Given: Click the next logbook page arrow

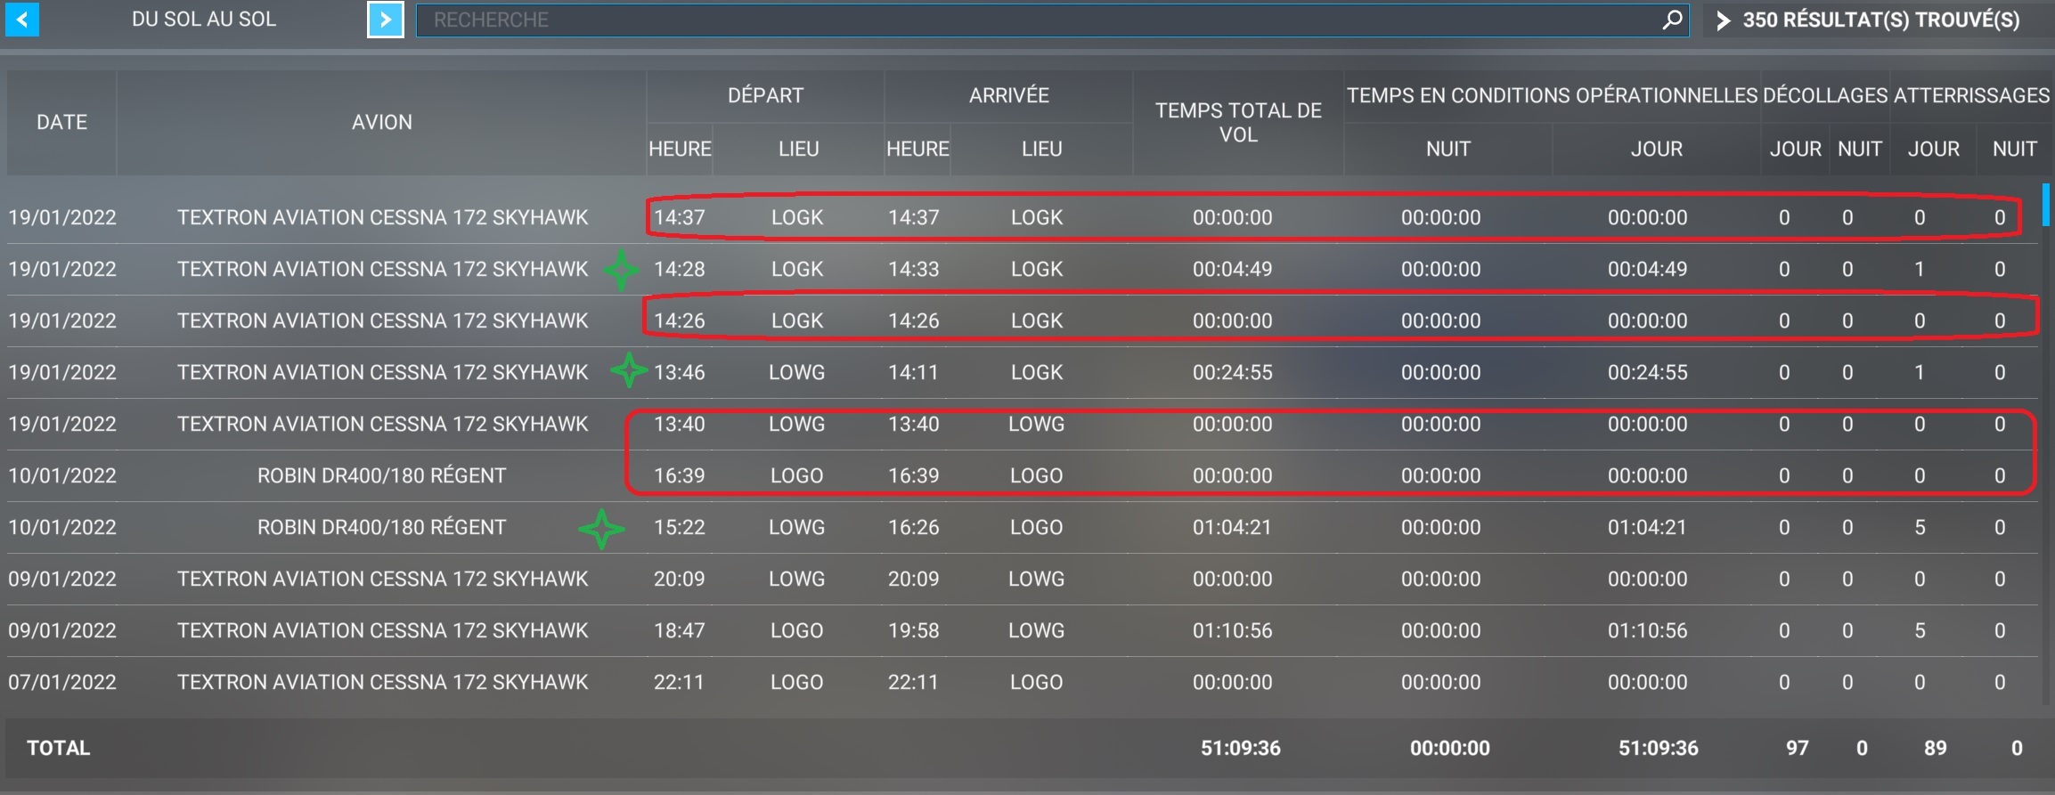Looking at the screenshot, I should point(385,20).
